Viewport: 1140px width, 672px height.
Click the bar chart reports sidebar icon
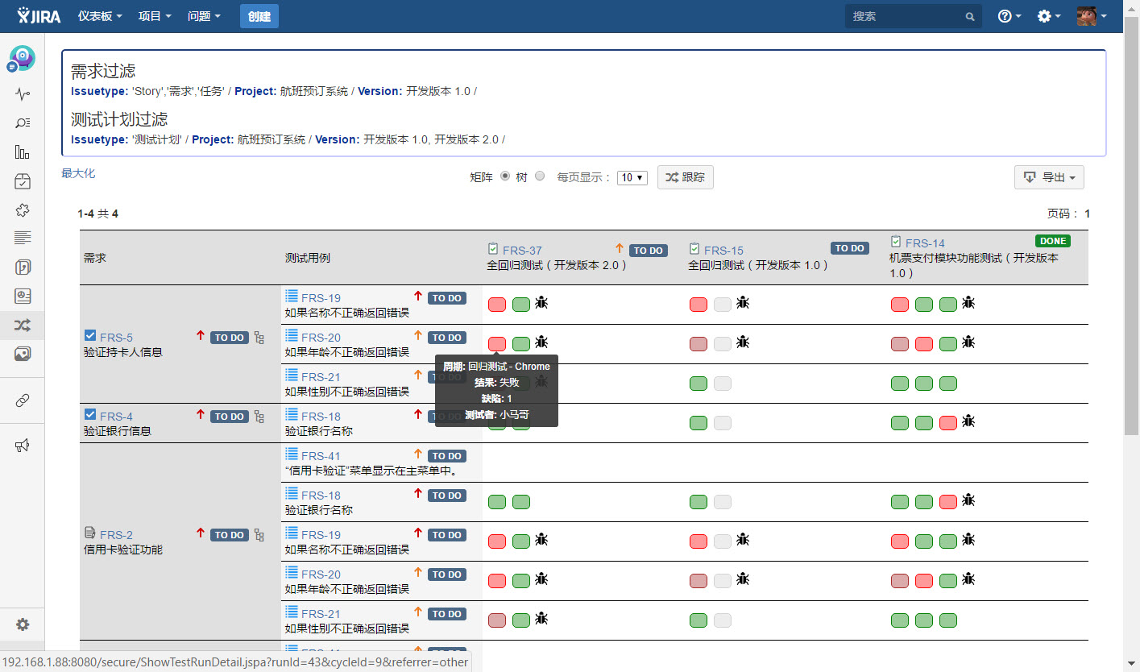click(x=23, y=151)
